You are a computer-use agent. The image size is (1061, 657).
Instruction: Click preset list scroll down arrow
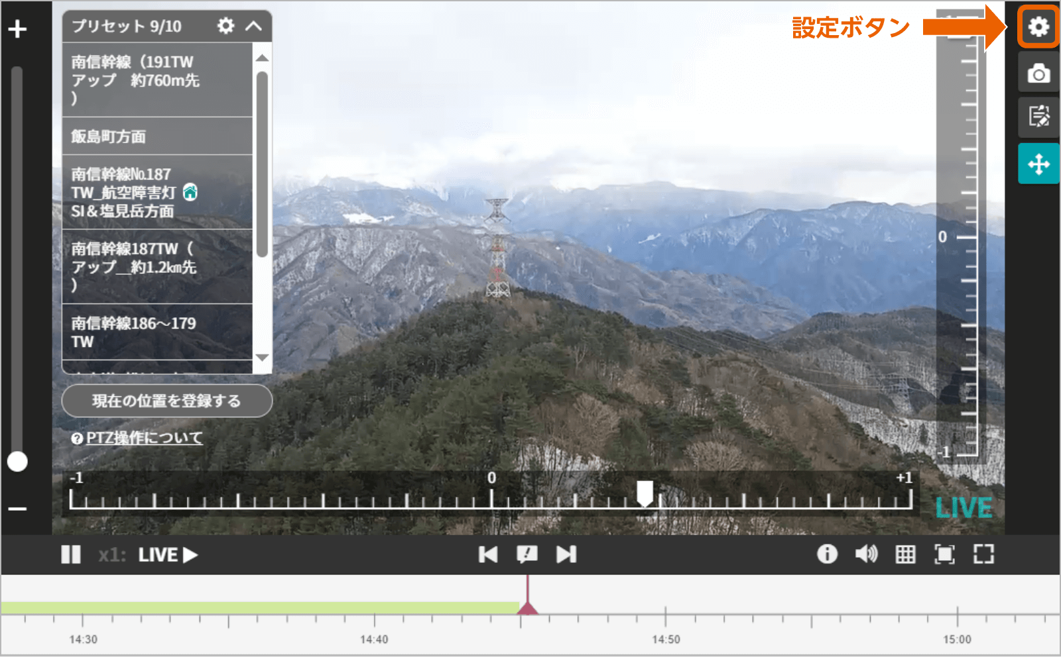click(262, 358)
